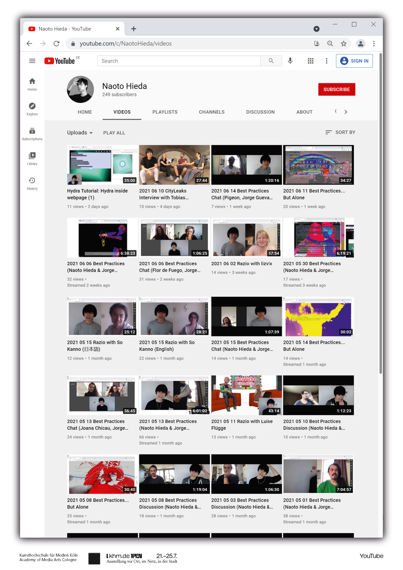
Task: Open Subscriptions from the sidebar
Action: tap(32, 134)
